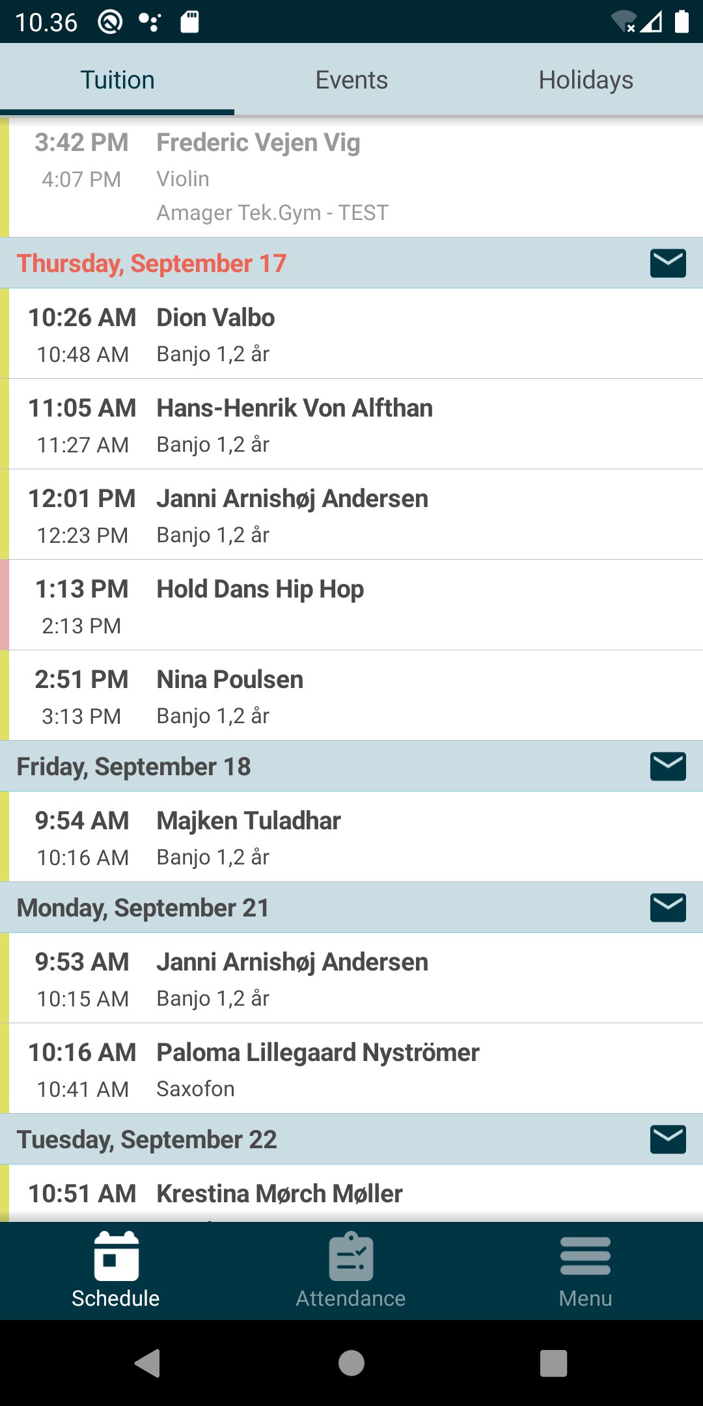Open the Hold Dans Hip Hop class
The height and width of the screenshot is (1406, 703).
(351, 606)
